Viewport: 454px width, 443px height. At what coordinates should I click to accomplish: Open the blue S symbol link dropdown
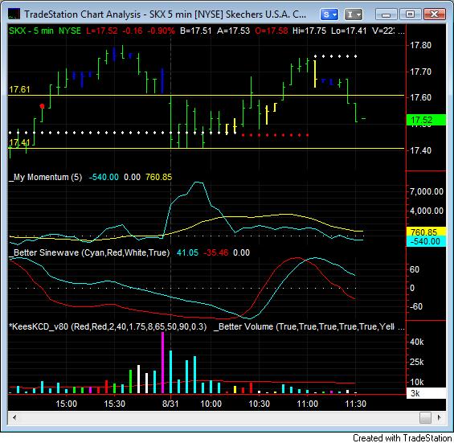pyautogui.click(x=329, y=14)
